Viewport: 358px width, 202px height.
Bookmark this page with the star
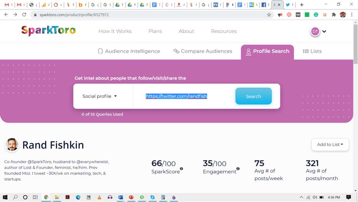(269, 15)
